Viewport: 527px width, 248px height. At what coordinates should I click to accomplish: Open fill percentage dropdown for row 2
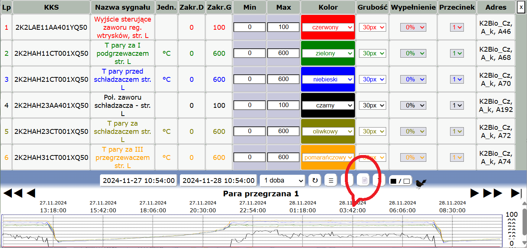pyautogui.click(x=413, y=53)
